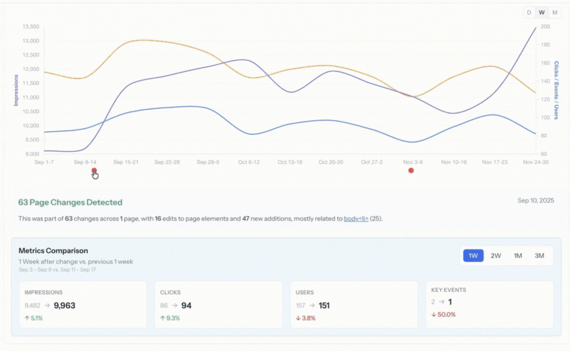
Task: Choose the 2W comparison window
Action: coord(496,255)
